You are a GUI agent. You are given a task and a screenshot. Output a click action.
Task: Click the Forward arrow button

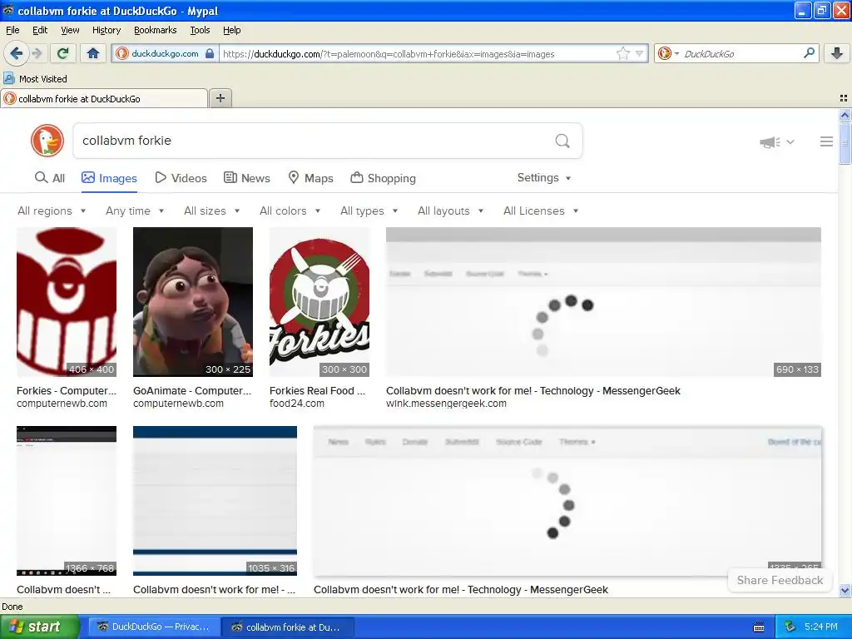tap(37, 53)
